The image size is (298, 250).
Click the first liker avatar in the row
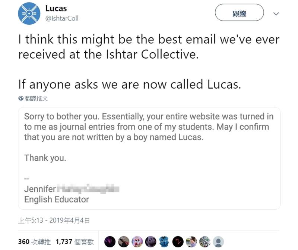[110, 241]
